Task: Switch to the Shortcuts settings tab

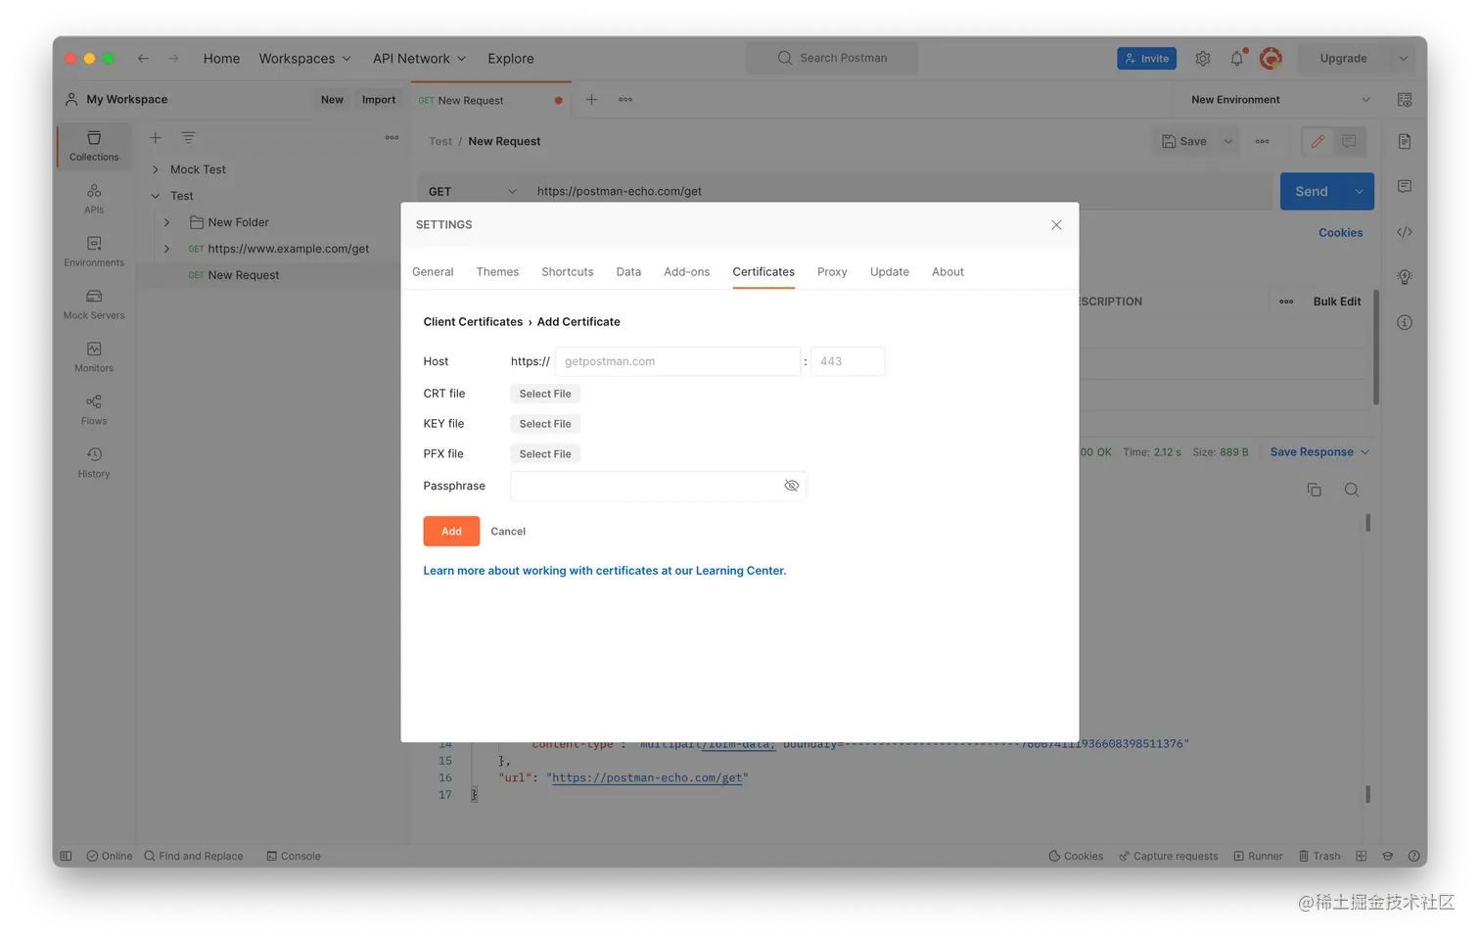Action: (x=568, y=272)
